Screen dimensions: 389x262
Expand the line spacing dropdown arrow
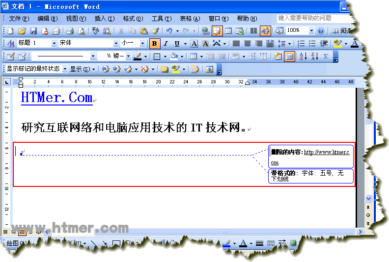(289, 44)
